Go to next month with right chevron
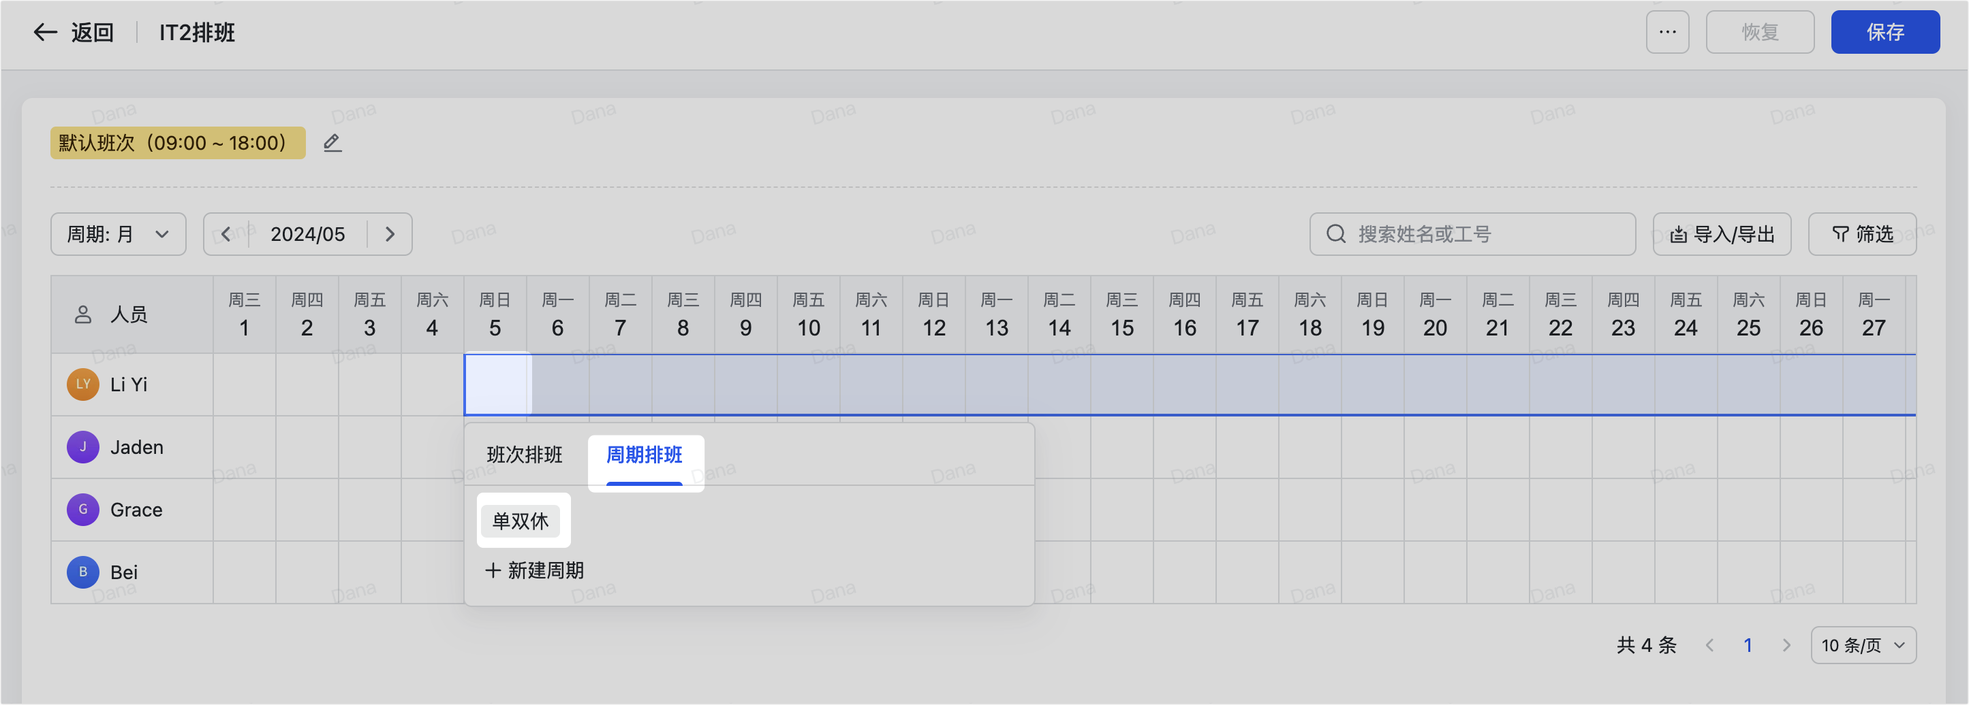 390,233
